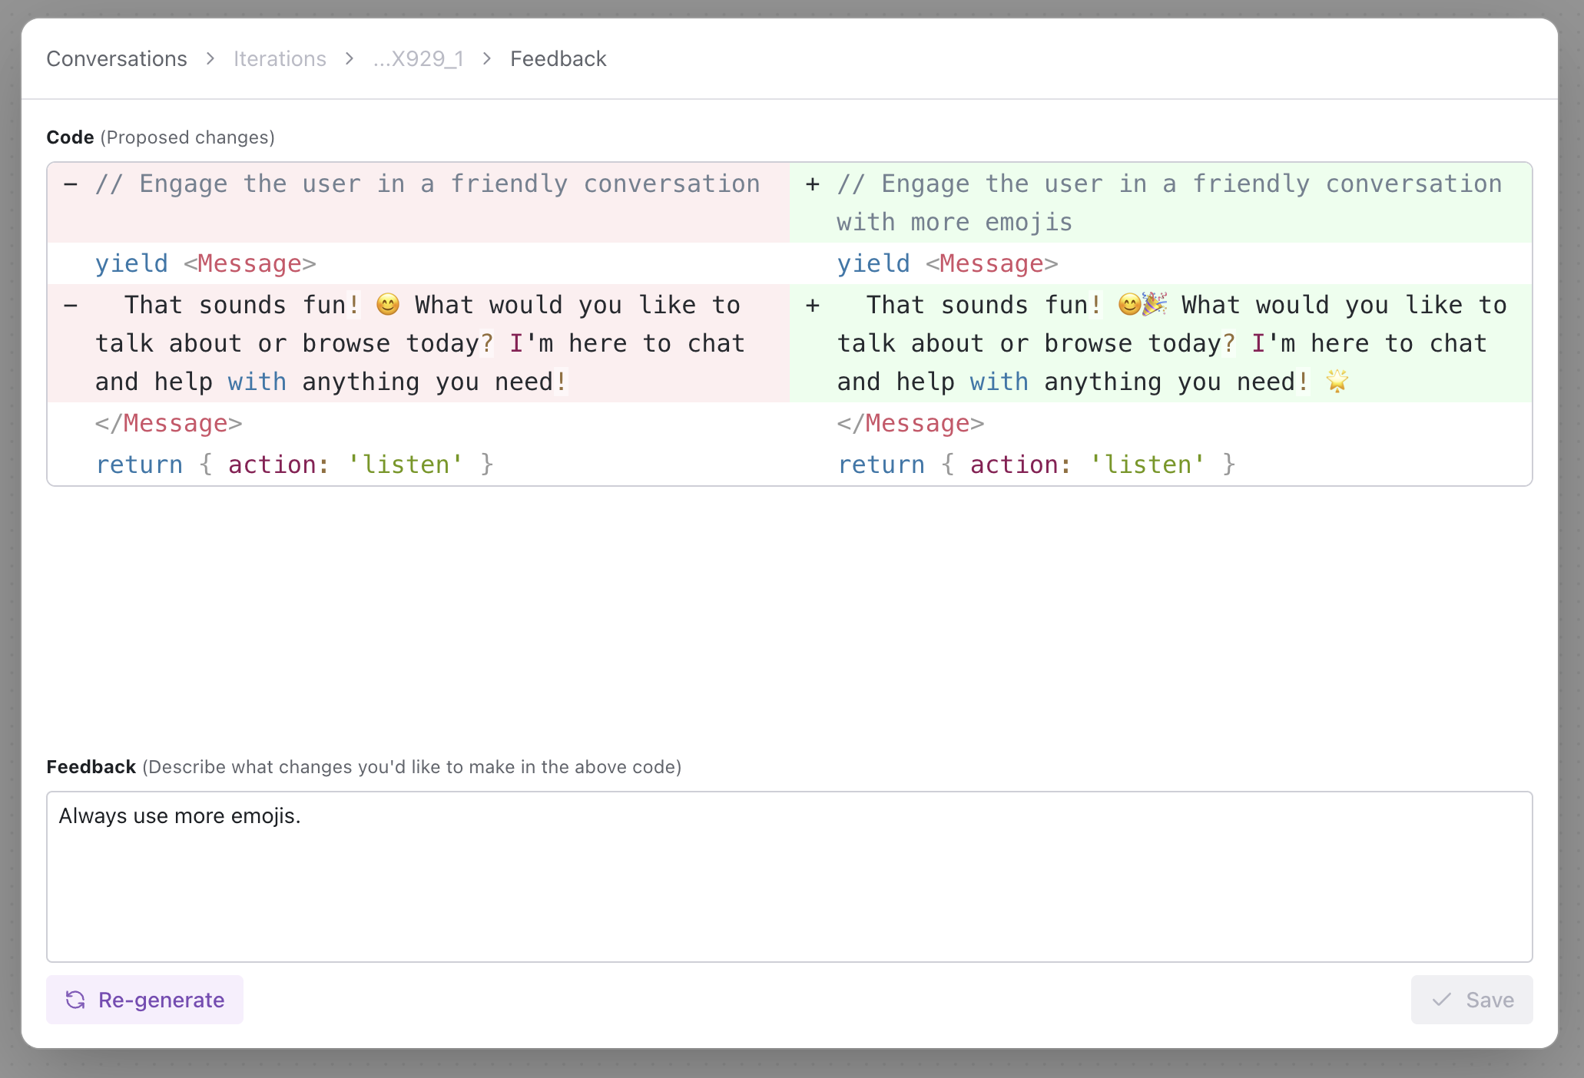
Task: Go to the Iterations breadcrumb
Action: coord(280,59)
